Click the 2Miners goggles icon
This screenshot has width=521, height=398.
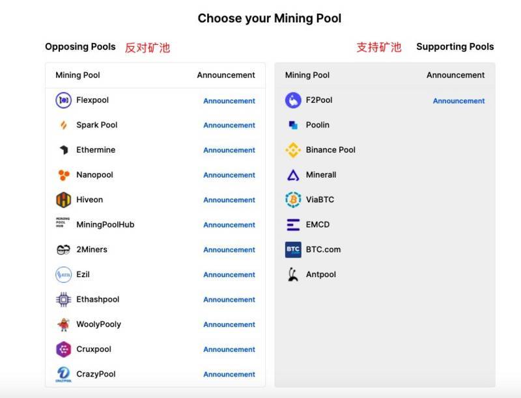click(63, 250)
